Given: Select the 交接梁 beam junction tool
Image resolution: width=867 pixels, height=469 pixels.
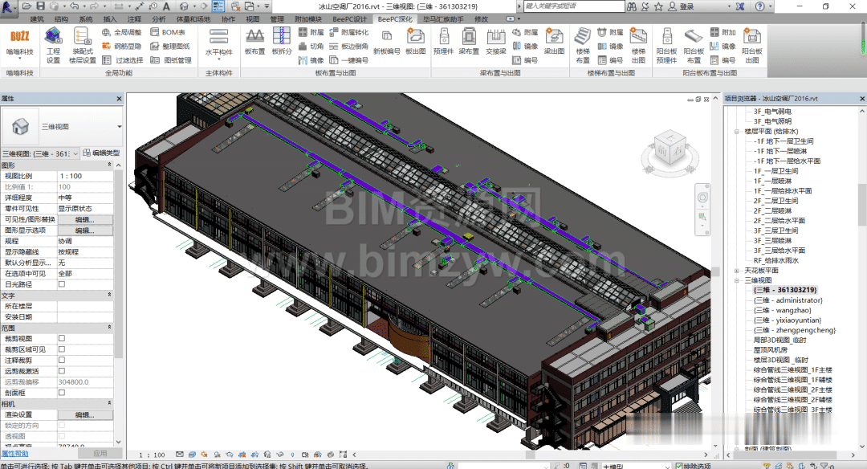Looking at the screenshot, I should 496,42.
